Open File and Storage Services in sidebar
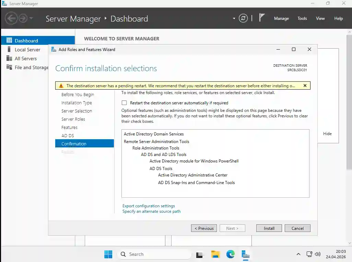The image size is (352, 262). pos(32,67)
